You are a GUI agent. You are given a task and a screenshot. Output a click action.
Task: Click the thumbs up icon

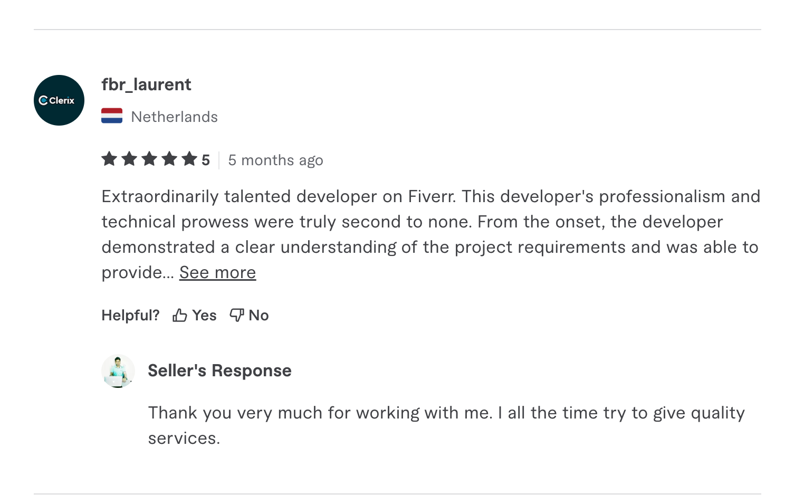tap(180, 316)
